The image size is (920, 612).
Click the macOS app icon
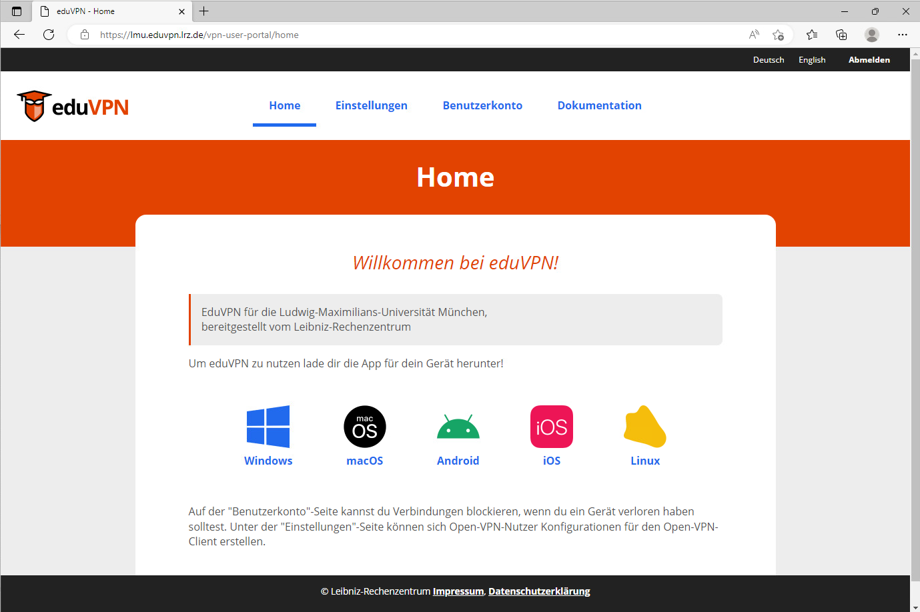(365, 427)
